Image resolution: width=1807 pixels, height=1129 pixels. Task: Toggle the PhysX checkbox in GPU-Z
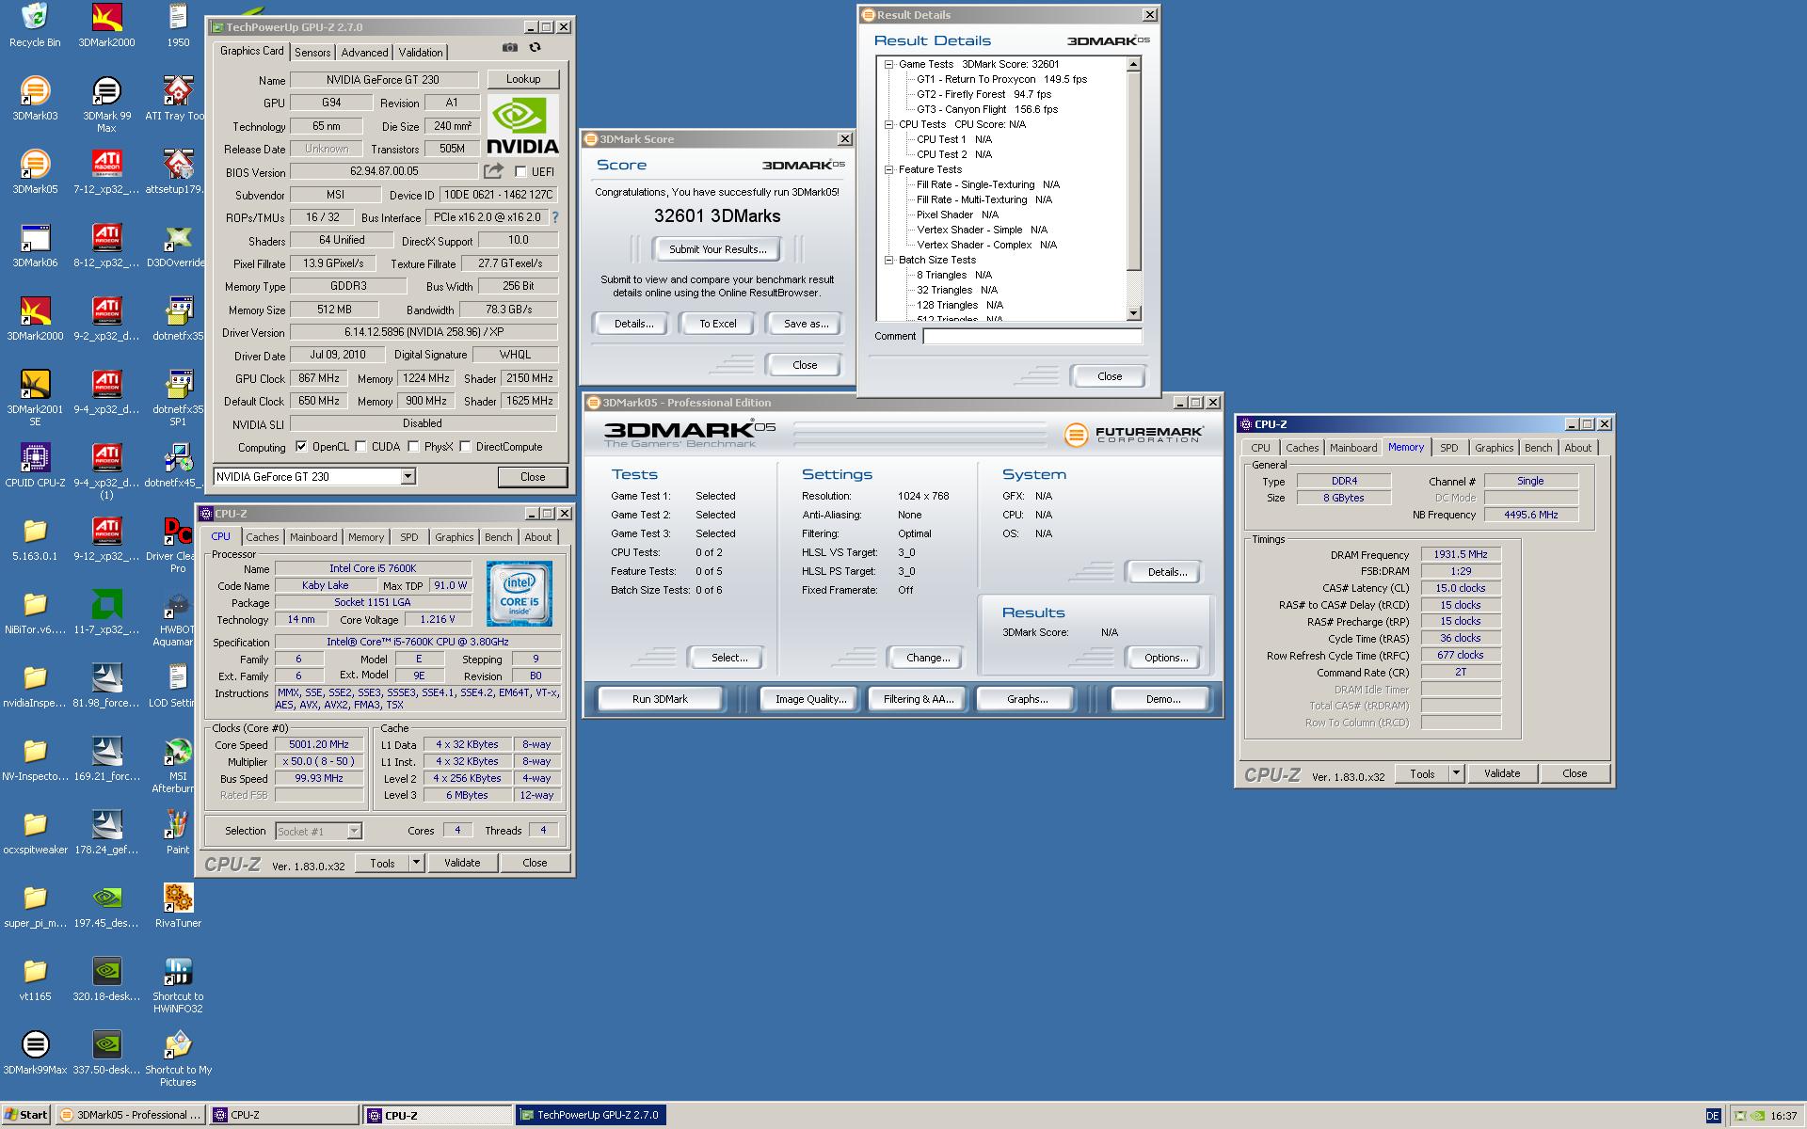413,447
